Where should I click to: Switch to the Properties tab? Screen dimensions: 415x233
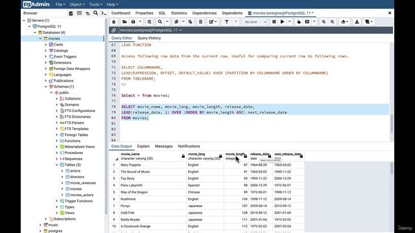(144, 13)
